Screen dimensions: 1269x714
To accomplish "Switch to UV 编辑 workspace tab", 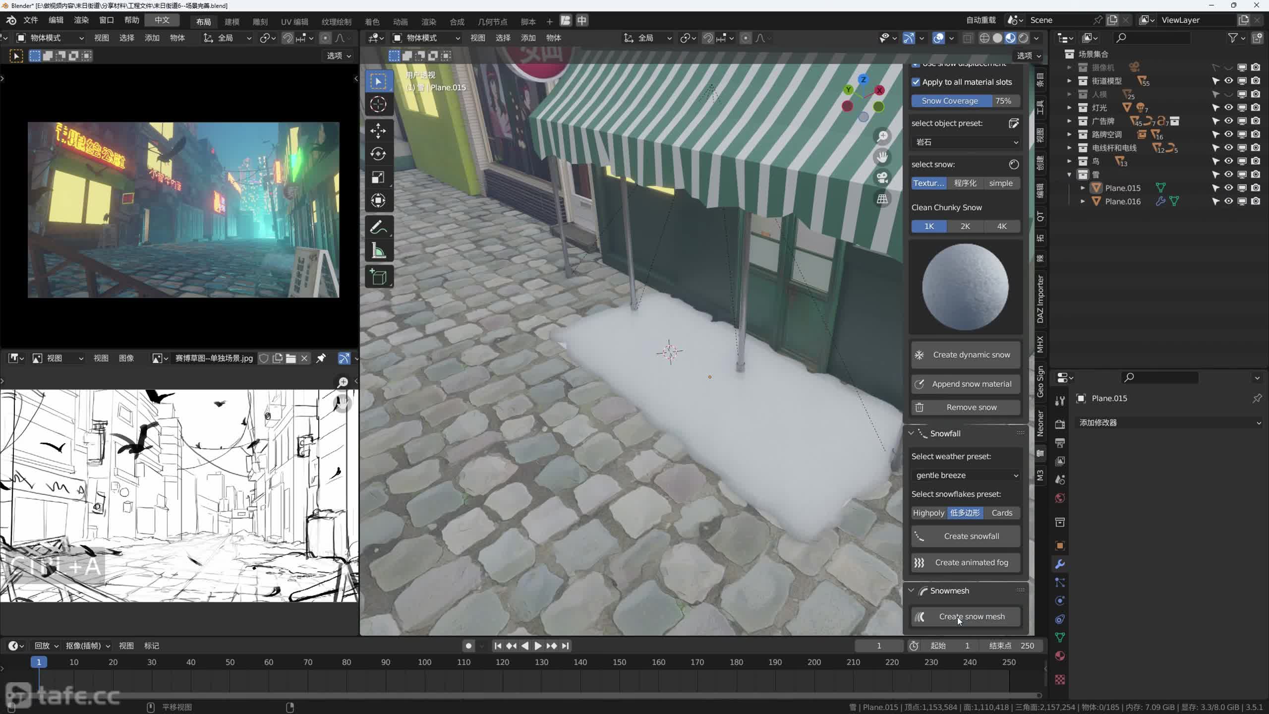I will (294, 21).
